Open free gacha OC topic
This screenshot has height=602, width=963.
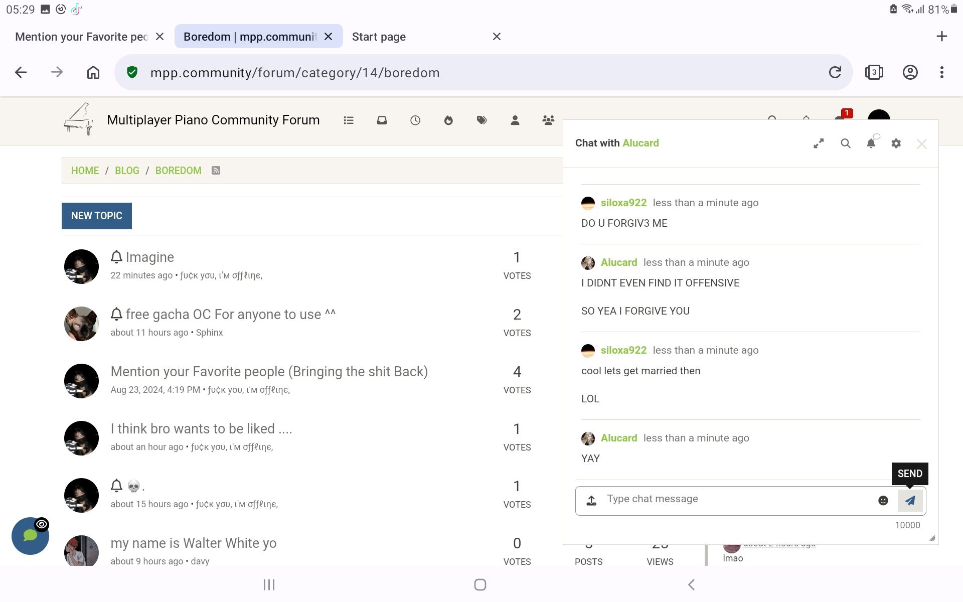click(231, 314)
